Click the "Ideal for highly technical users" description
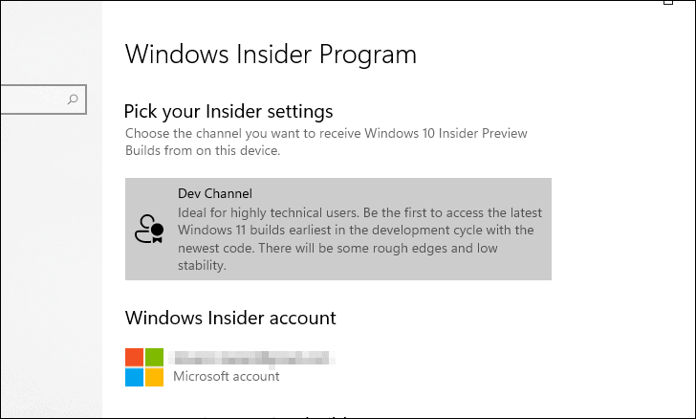Screen dimensions: 696x419 (360, 239)
